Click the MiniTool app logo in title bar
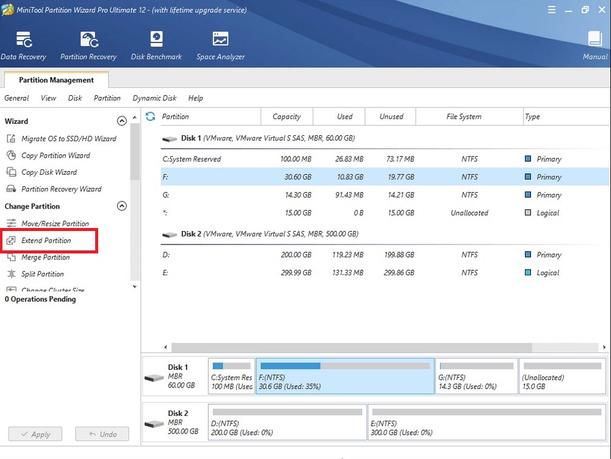 click(x=8, y=10)
